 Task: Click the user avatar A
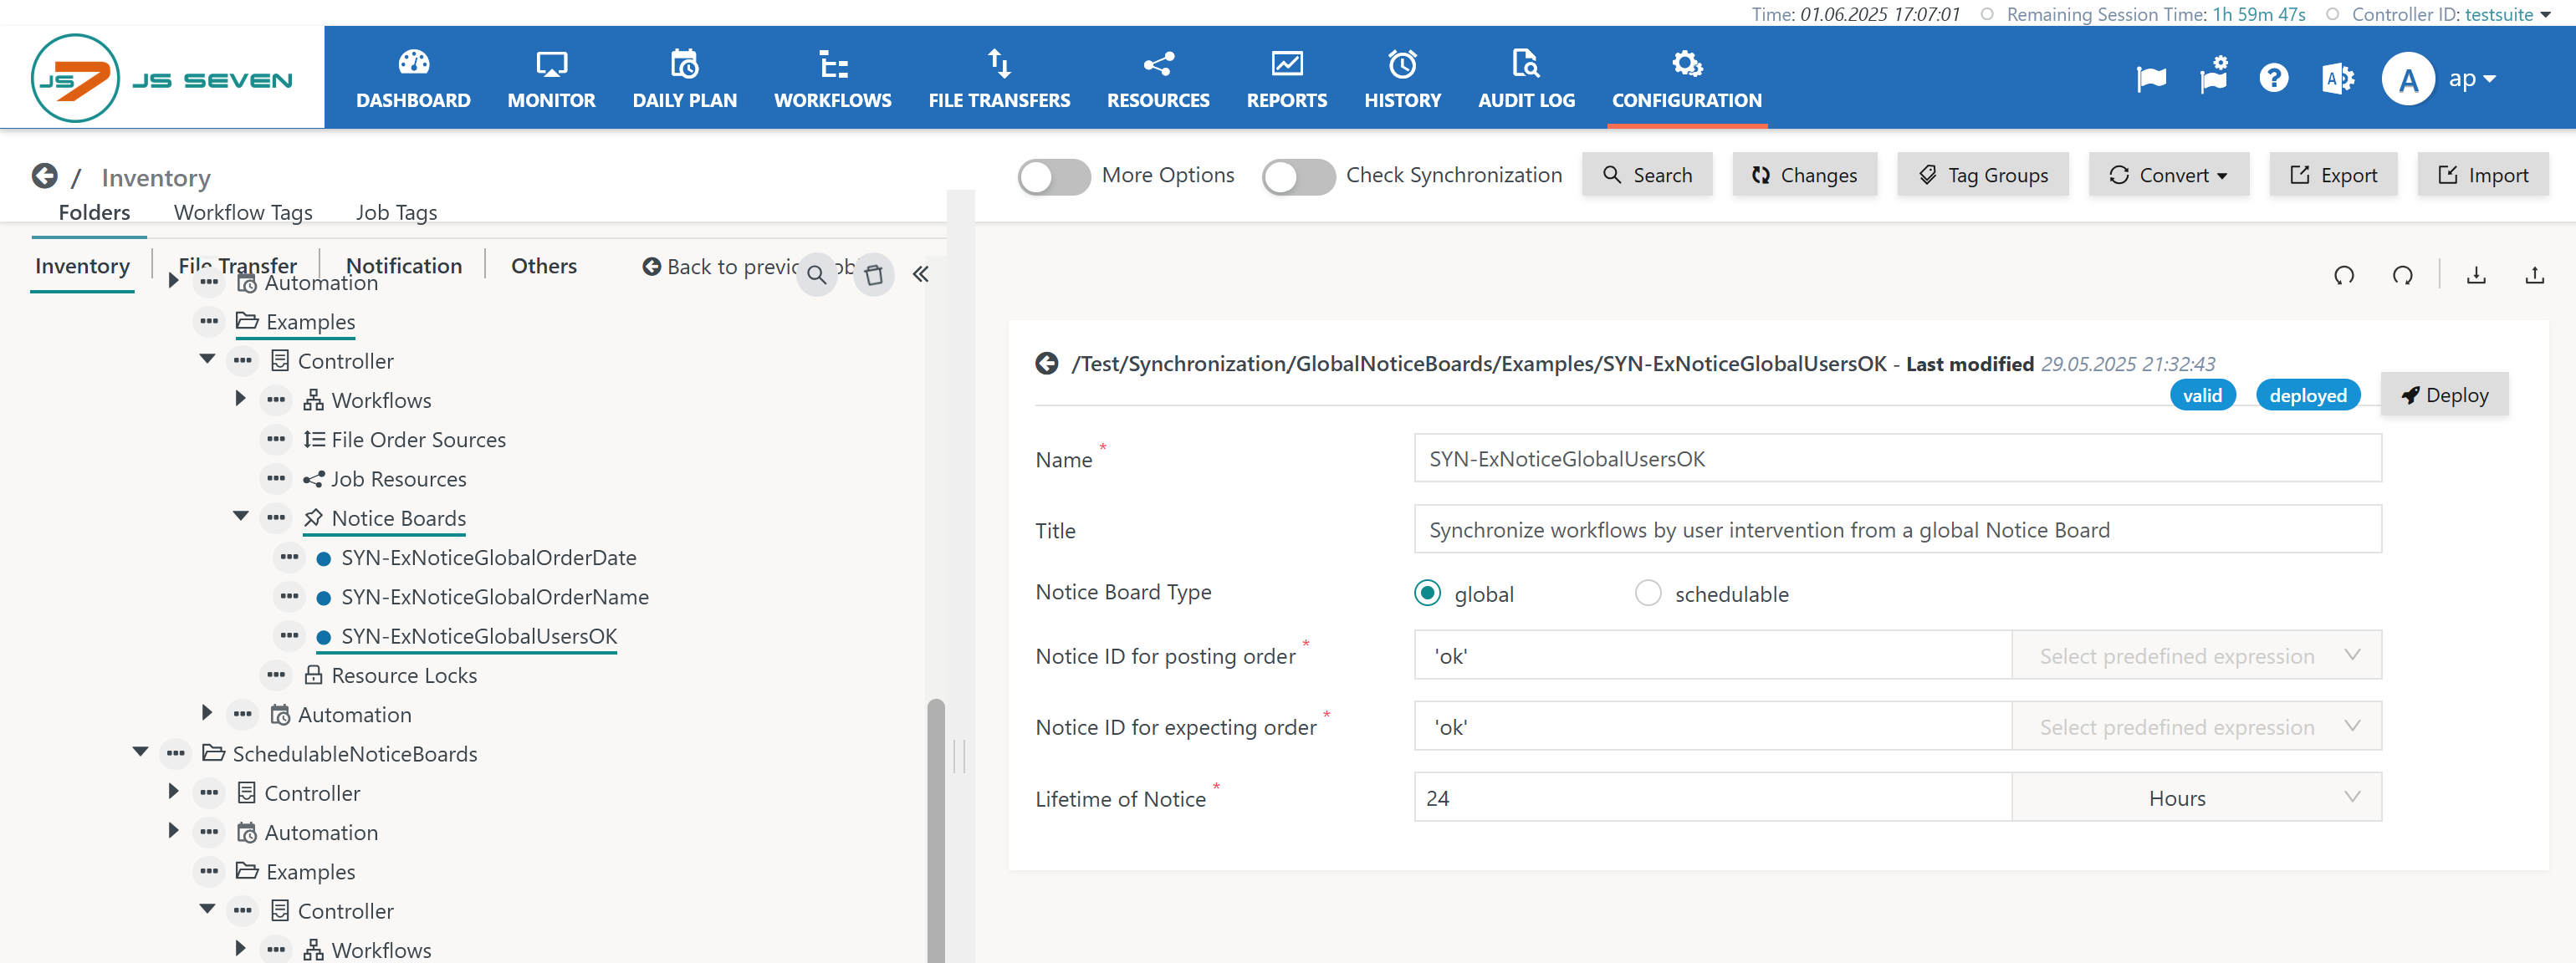(2408, 78)
